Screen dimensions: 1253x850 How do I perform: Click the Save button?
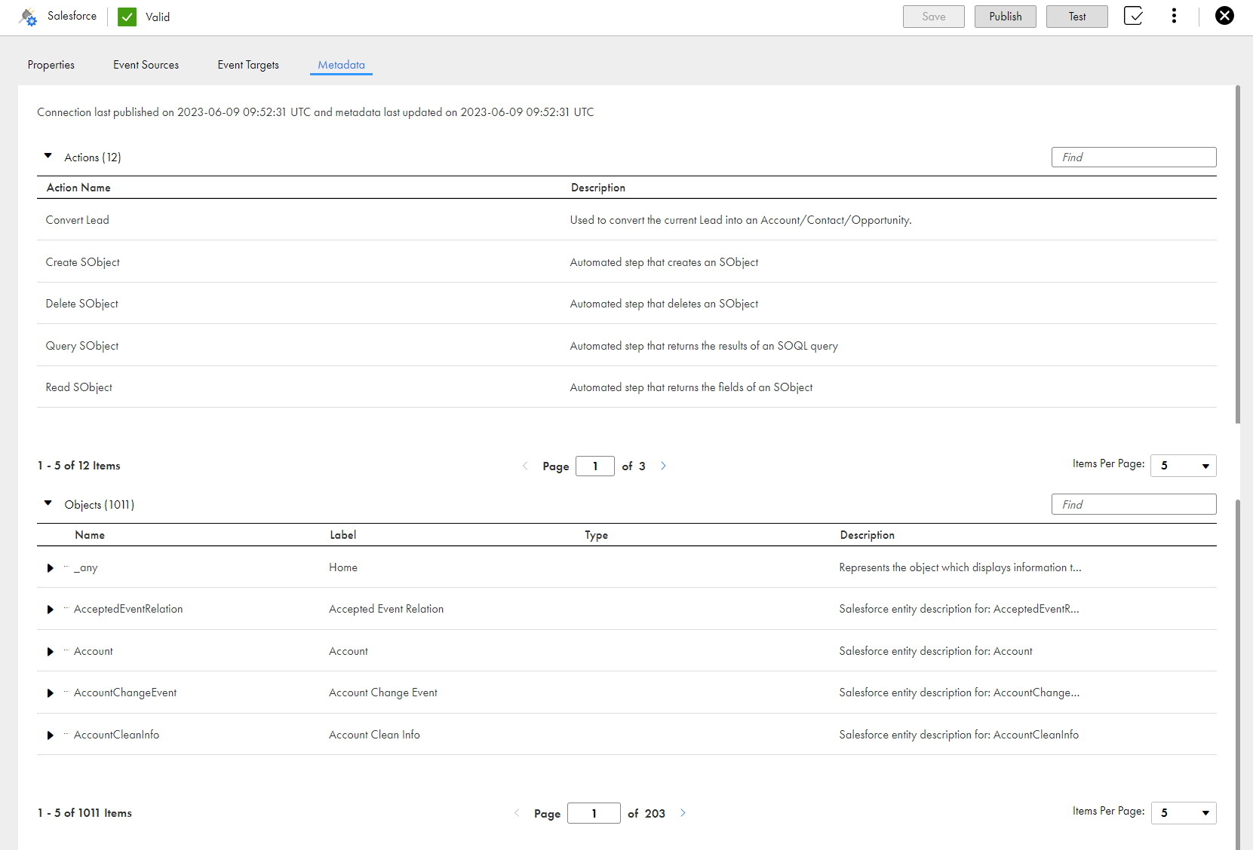click(934, 17)
